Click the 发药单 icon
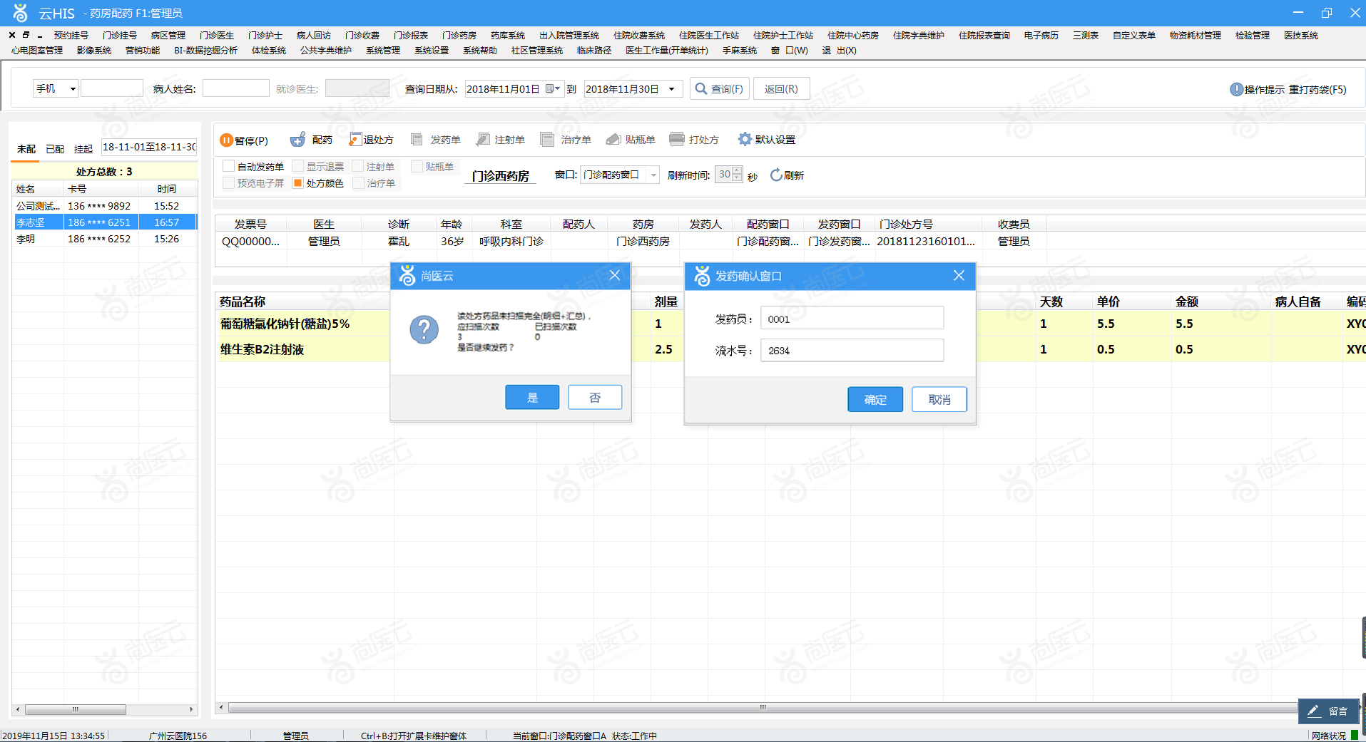This screenshot has height=742, width=1366. 417,140
